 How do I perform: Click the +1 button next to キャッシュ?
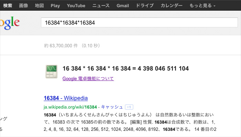pos(129,107)
